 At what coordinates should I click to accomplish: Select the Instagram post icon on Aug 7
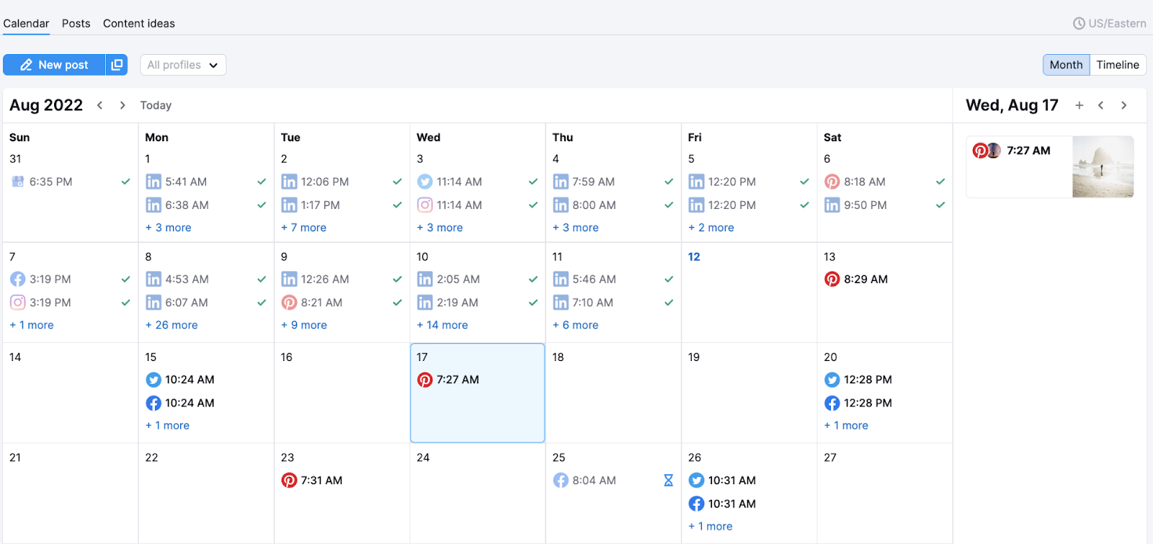[18, 303]
